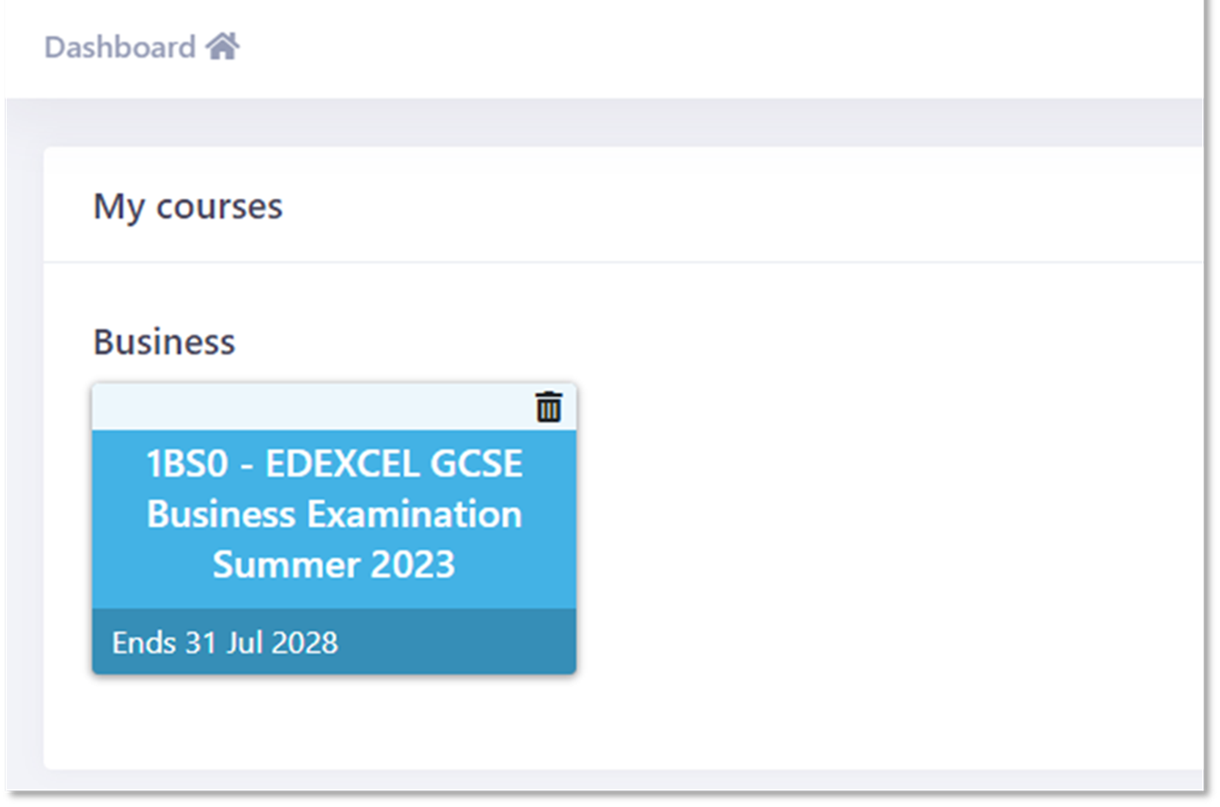Select the 'My courses' heading
1220x807 pixels.
[x=188, y=207]
